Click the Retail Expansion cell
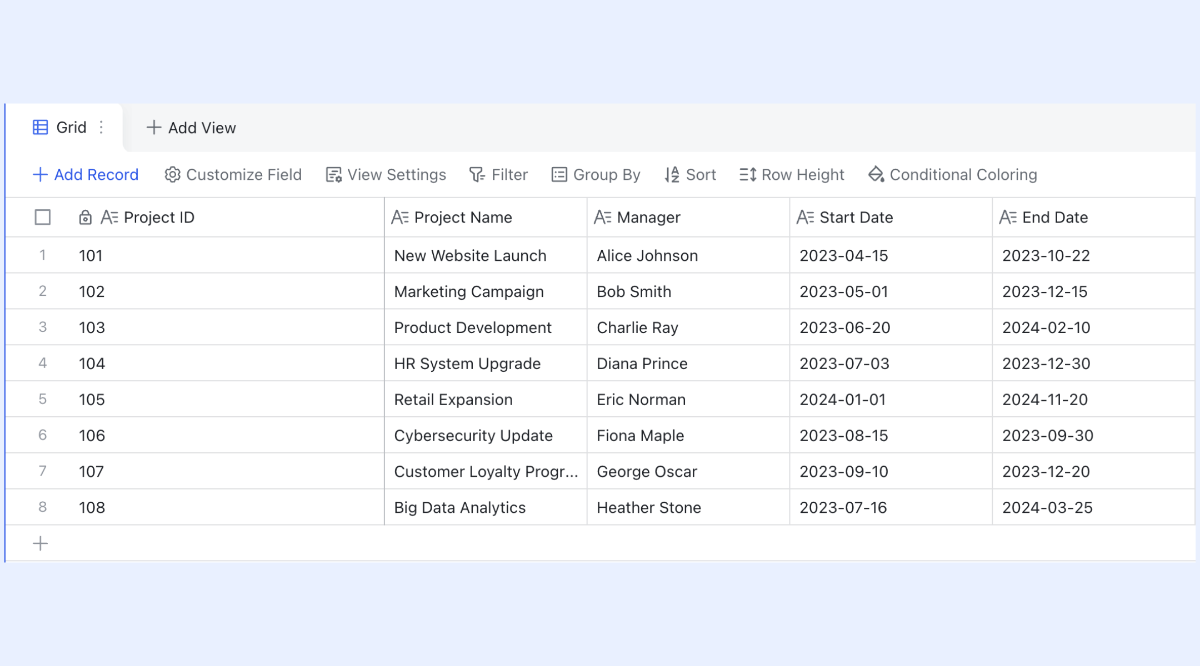Screen dimensions: 1200x666 coord(486,400)
